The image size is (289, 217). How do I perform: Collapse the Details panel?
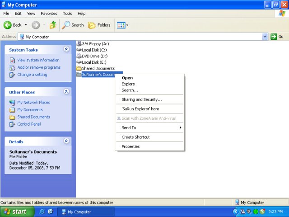66,142
